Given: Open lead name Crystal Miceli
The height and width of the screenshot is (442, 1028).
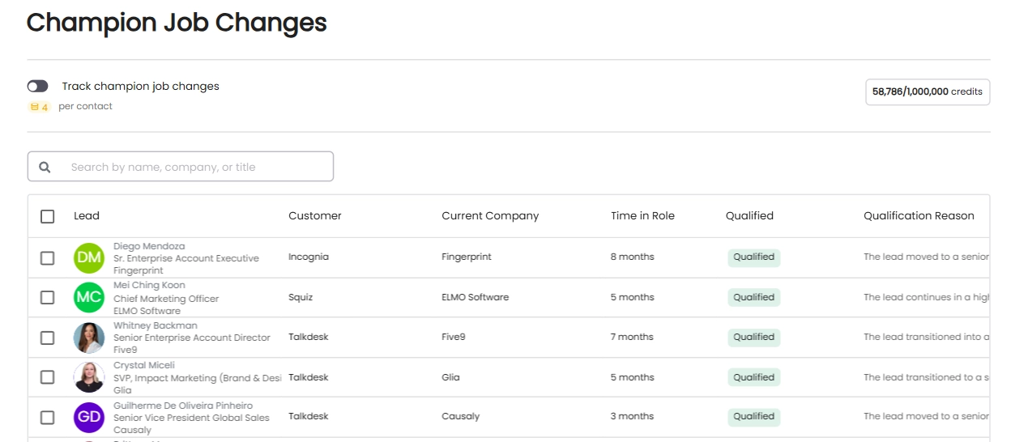Looking at the screenshot, I should (x=144, y=365).
